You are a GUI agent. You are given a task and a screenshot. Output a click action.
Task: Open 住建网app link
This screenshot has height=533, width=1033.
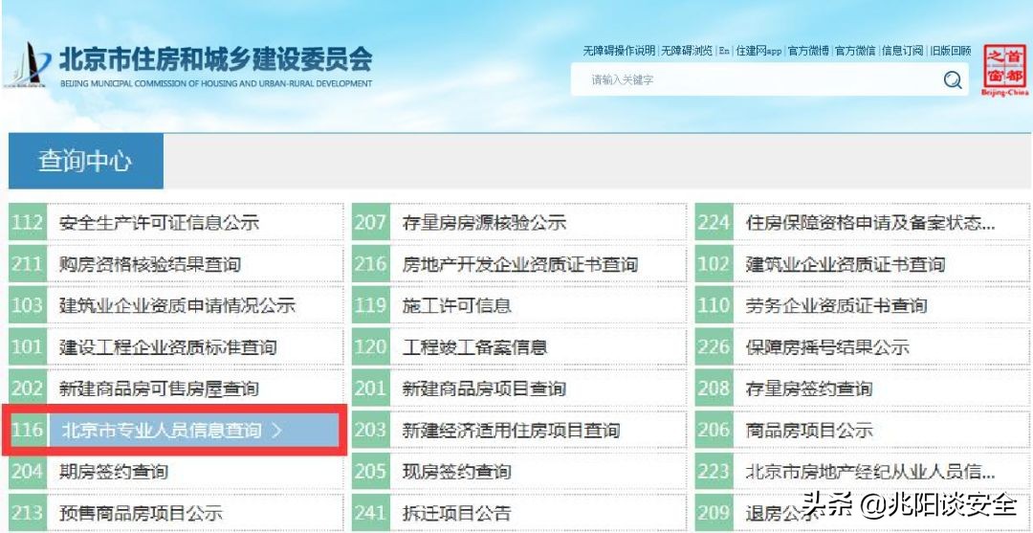[758, 51]
